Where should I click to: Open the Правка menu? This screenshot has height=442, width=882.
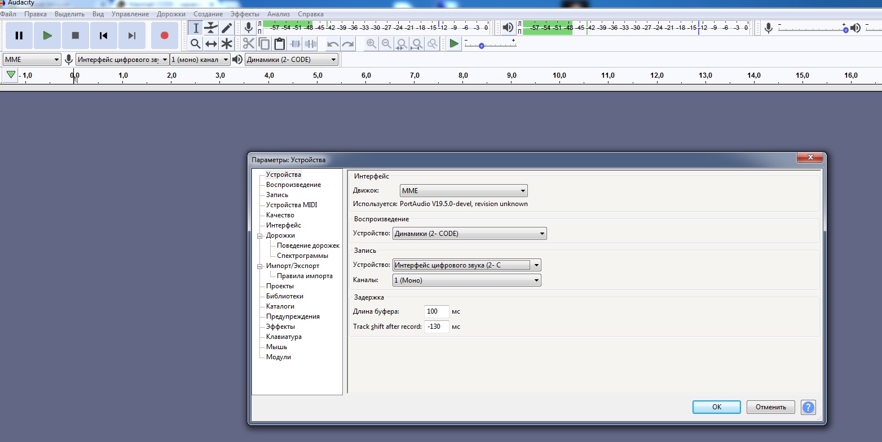tap(36, 14)
